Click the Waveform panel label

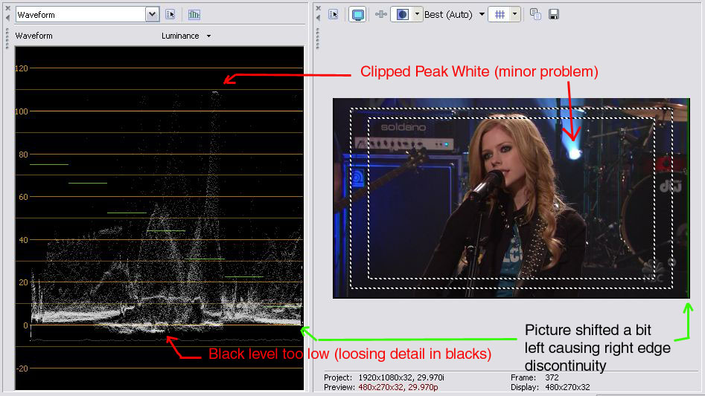tap(34, 36)
